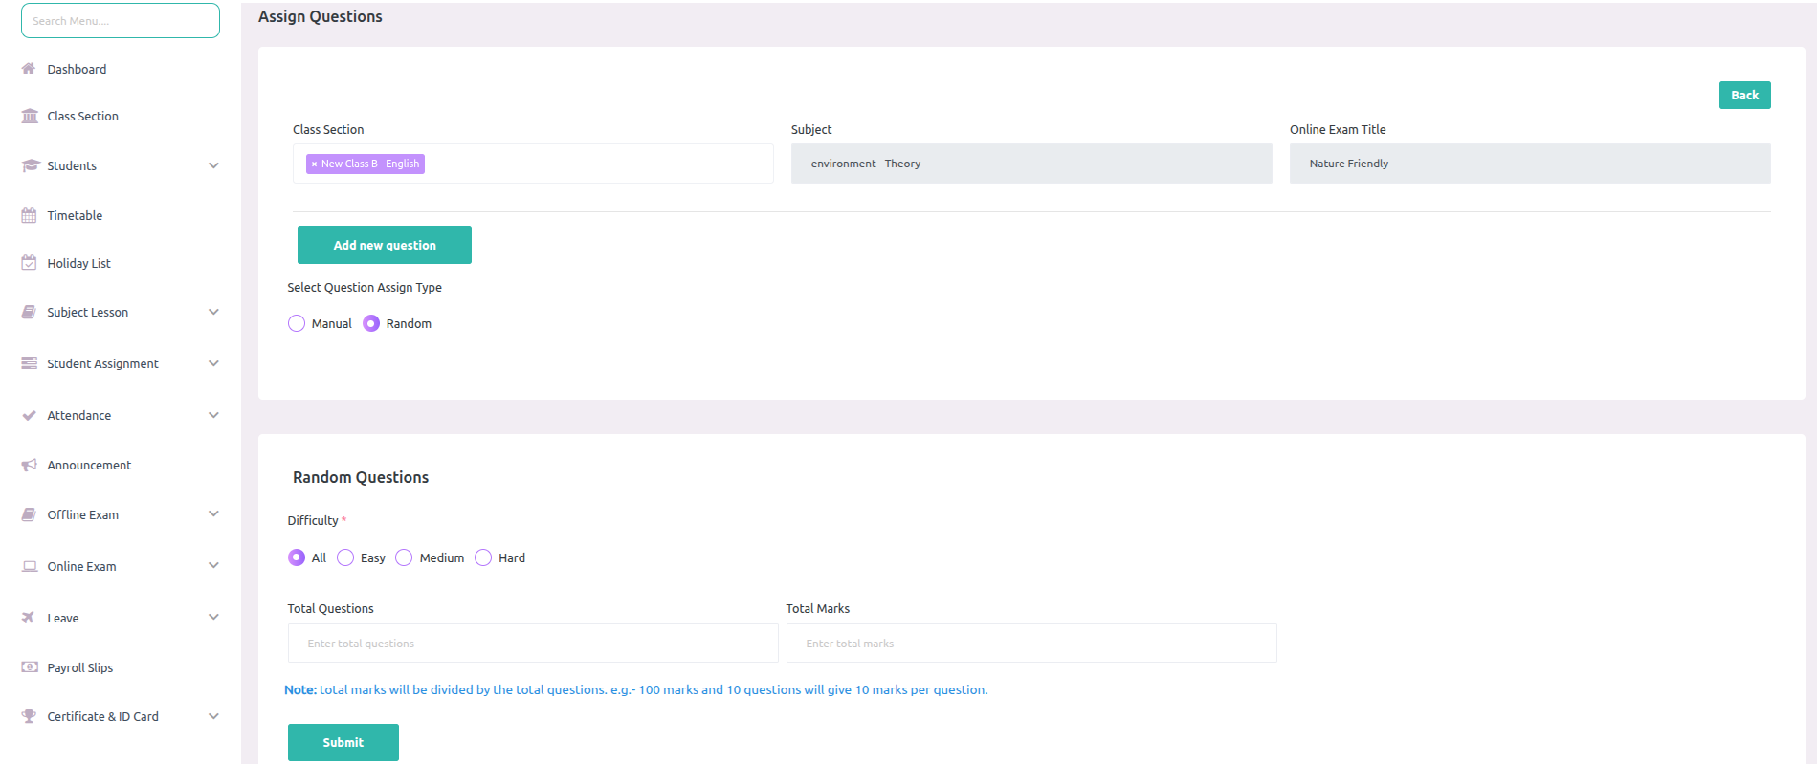Click the Search Menu box
The width and height of the screenshot is (1817, 764).
(121, 21)
